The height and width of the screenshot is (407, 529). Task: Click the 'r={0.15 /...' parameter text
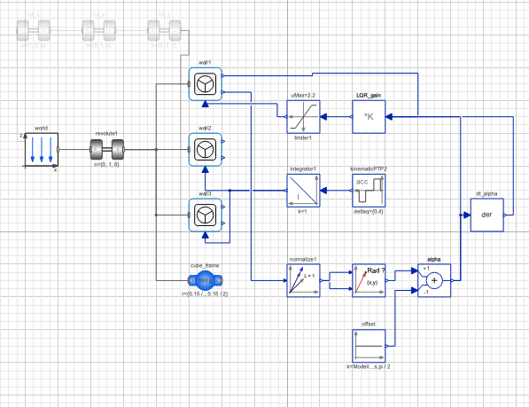point(205,294)
